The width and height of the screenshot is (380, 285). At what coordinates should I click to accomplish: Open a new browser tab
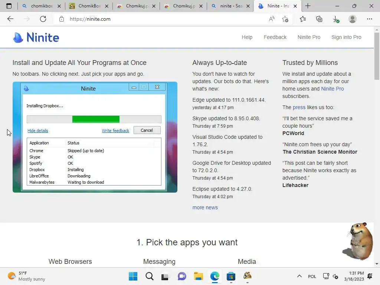pos(308,6)
